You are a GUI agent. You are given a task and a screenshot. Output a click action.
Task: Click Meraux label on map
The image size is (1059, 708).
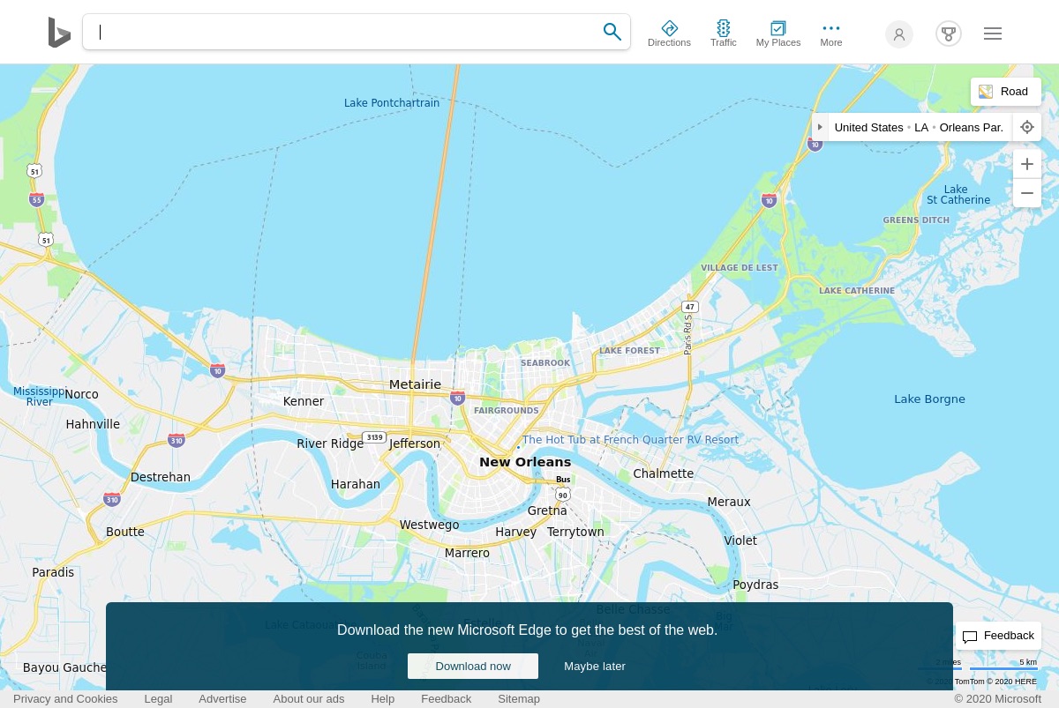pos(729,502)
